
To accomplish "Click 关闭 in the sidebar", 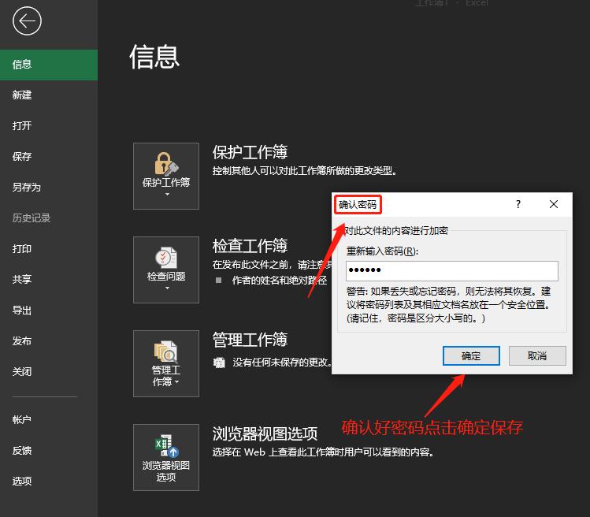I will click(49, 372).
